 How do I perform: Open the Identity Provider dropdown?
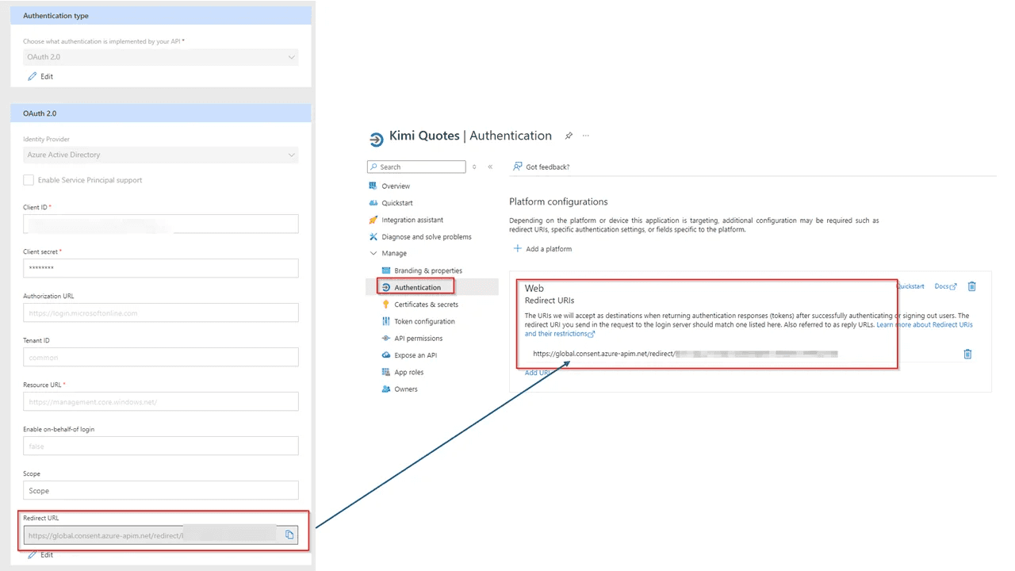pos(161,155)
